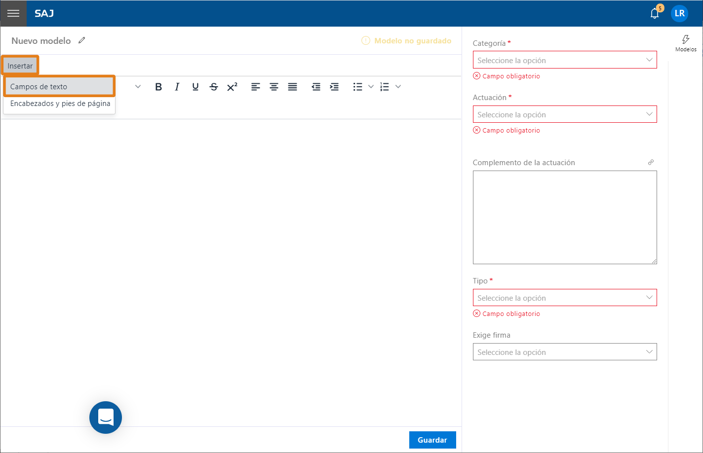Open the chat support bubble

point(106,418)
